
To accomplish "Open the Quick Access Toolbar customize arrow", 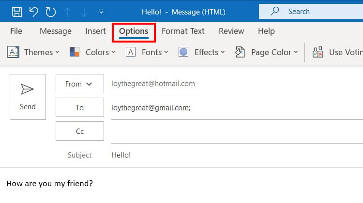I will point(101,12).
